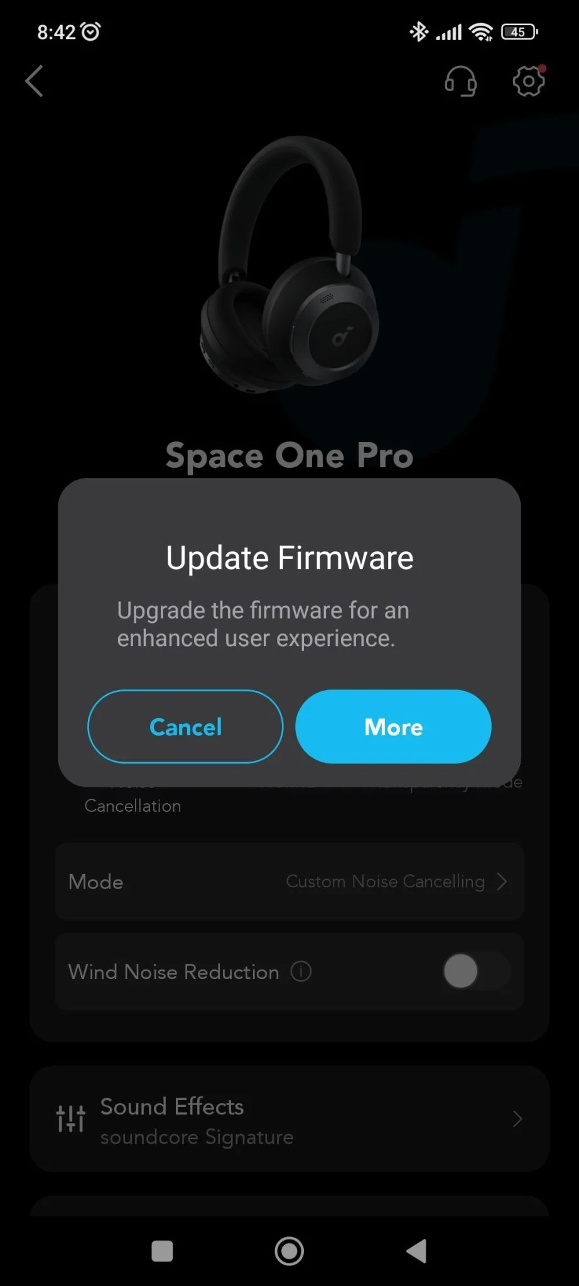Select the Noise Cancellation mode label

[133, 806]
